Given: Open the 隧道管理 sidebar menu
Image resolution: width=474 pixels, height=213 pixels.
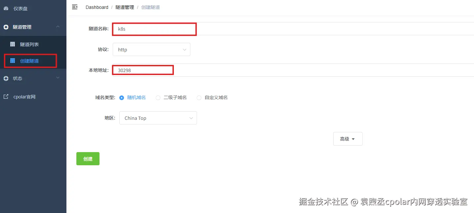Looking at the screenshot, I should pos(33,27).
